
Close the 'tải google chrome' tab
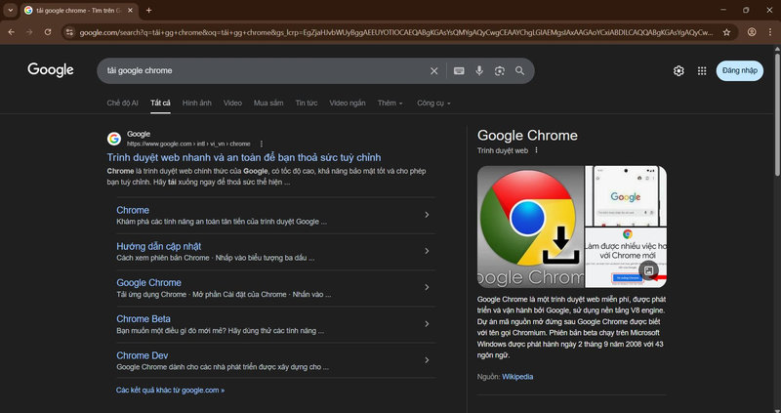coord(131,10)
